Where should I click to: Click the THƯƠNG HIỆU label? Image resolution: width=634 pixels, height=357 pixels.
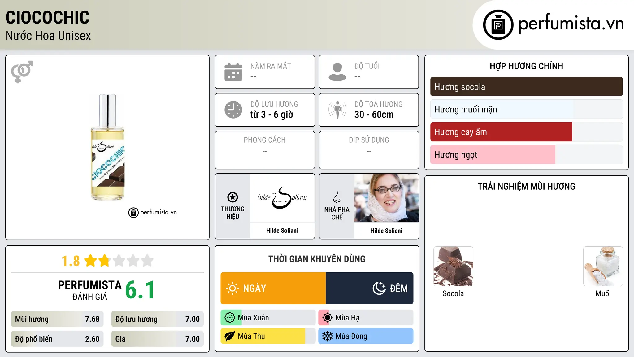pos(232,213)
